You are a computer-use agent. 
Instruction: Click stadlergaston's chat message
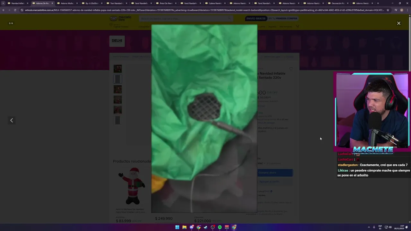click(372, 165)
